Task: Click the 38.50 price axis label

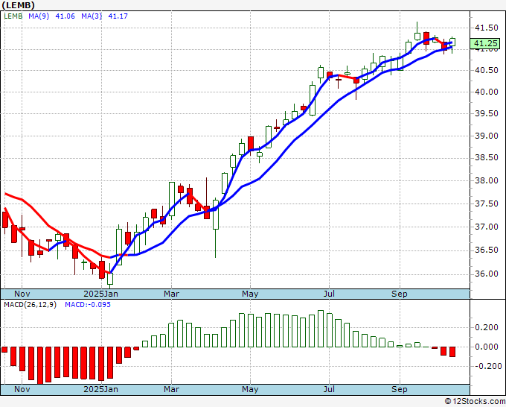Action: click(487, 158)
